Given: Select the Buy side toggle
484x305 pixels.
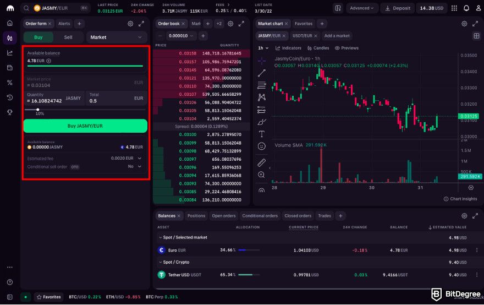Looking at the screenshot, I should pos(38,37).
